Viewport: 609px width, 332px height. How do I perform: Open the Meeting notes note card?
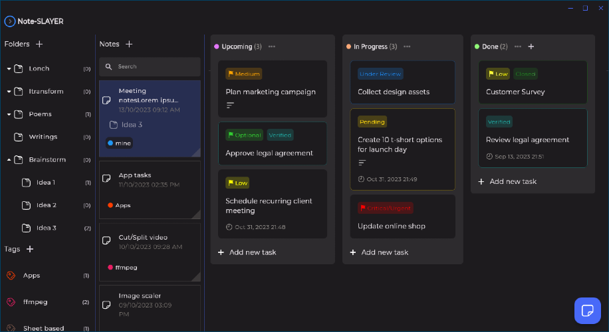click(x=150, y=119)
